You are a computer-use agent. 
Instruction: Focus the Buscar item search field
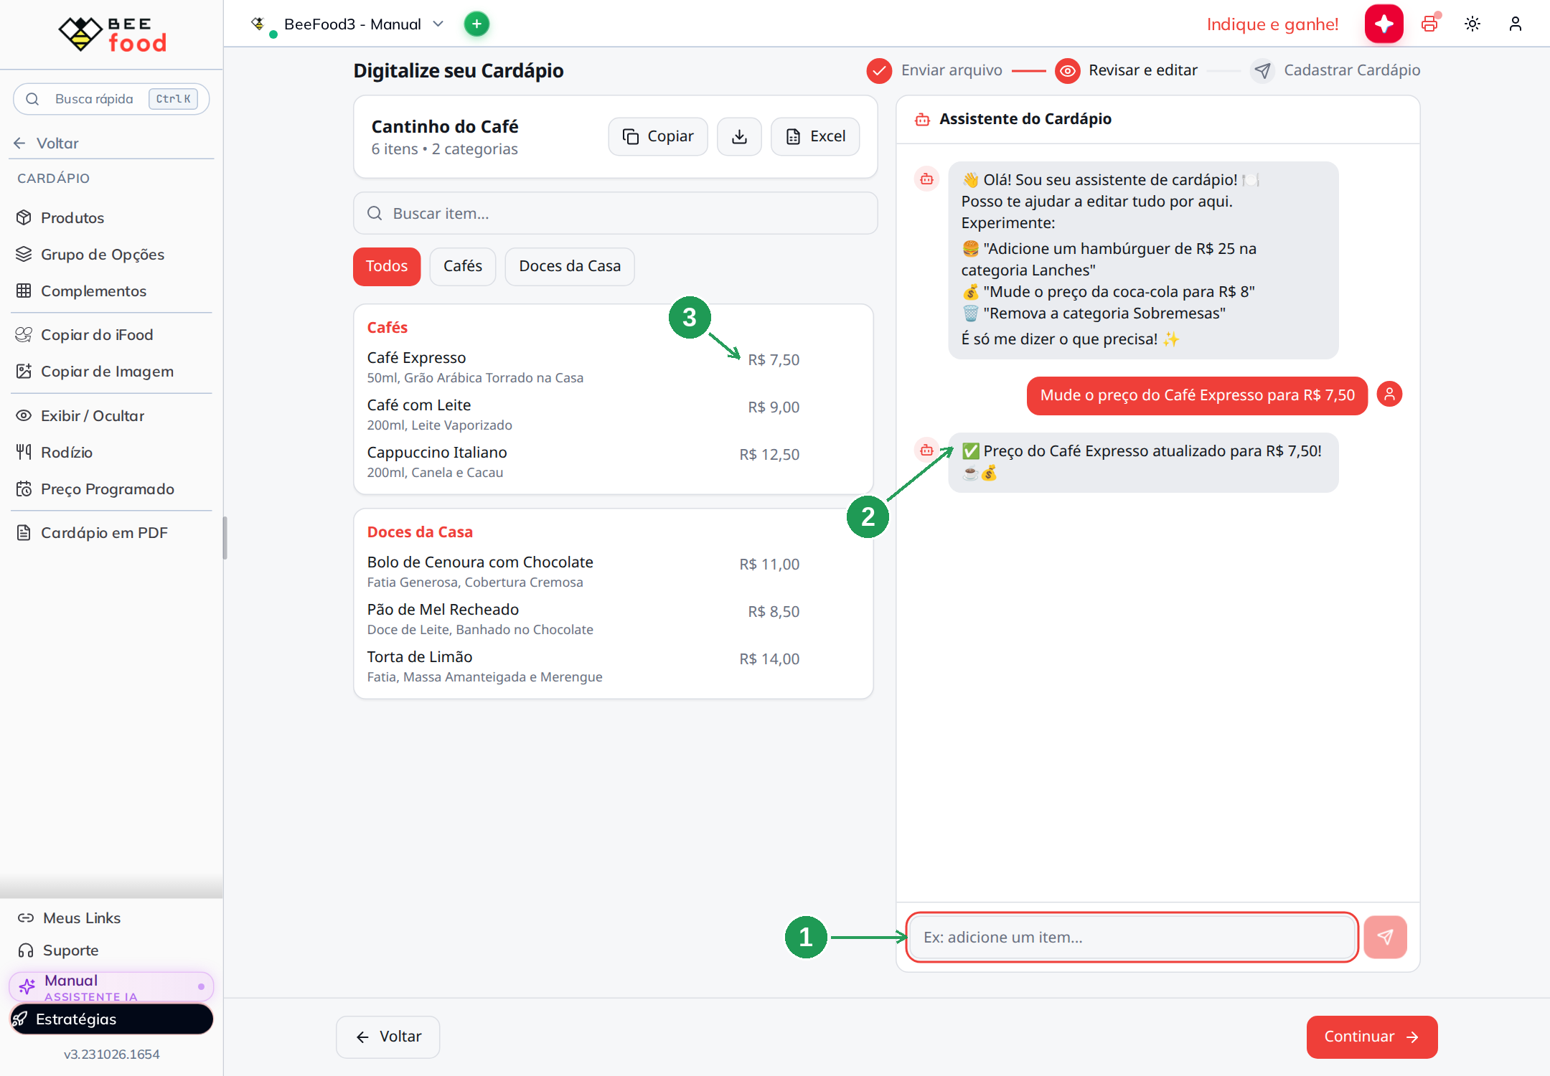click(x=615, y=213)
